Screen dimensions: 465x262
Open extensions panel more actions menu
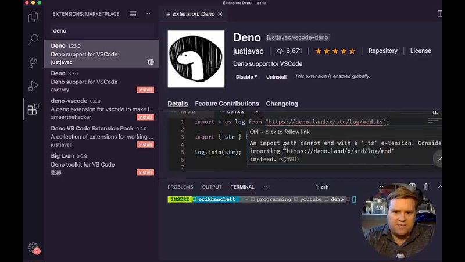[x=147, y=13]
